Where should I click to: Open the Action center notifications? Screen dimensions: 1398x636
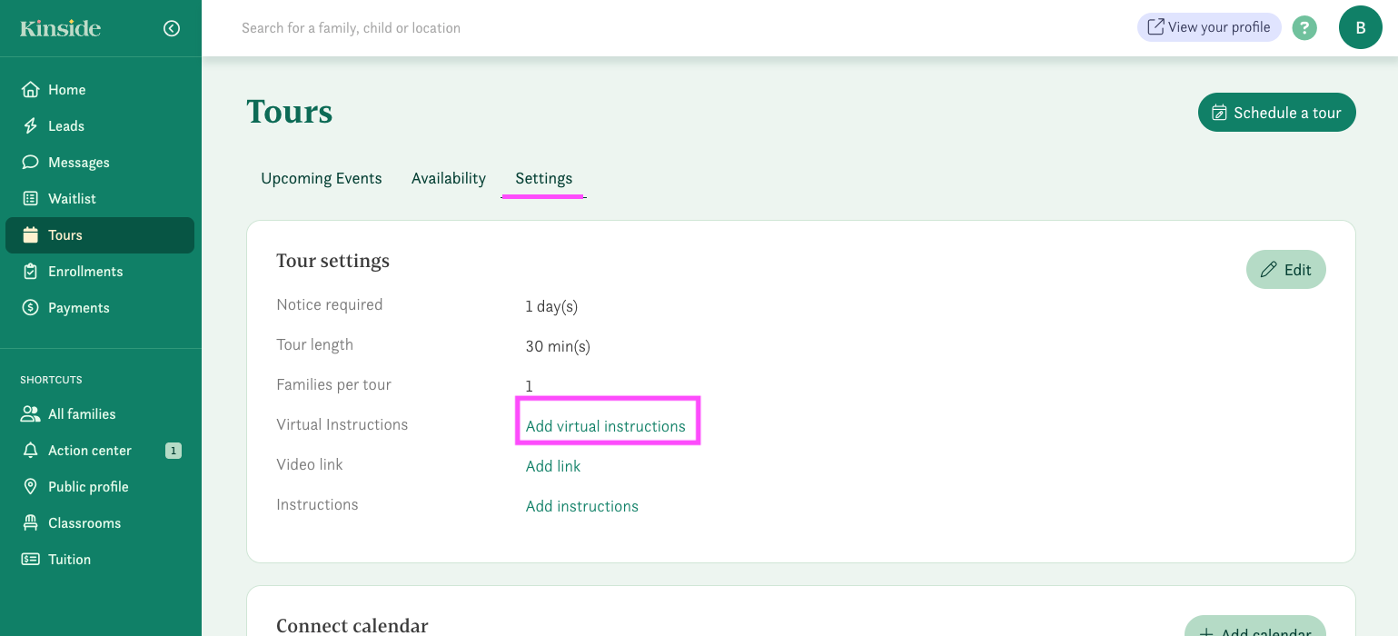pyautogui.click(x=89, y=450)
